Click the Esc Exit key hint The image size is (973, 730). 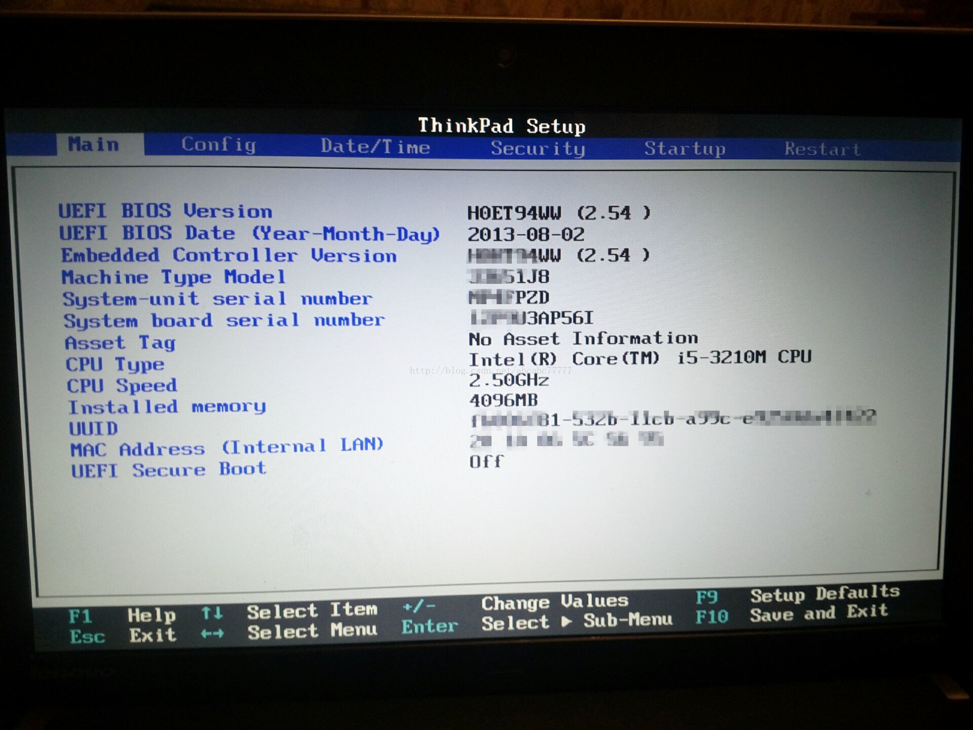[x=123, y=636]
